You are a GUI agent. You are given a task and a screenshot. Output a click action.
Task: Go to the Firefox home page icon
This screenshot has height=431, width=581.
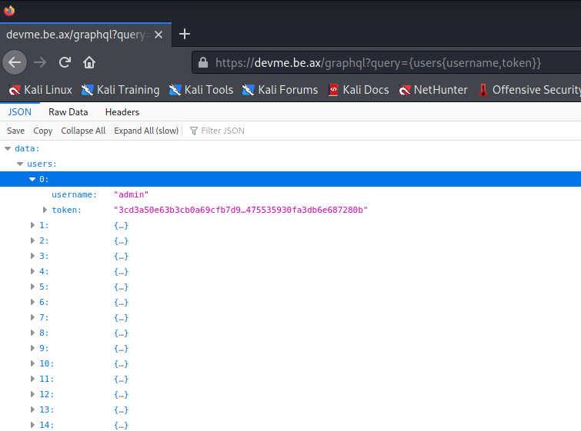click(x=89, y=62)
